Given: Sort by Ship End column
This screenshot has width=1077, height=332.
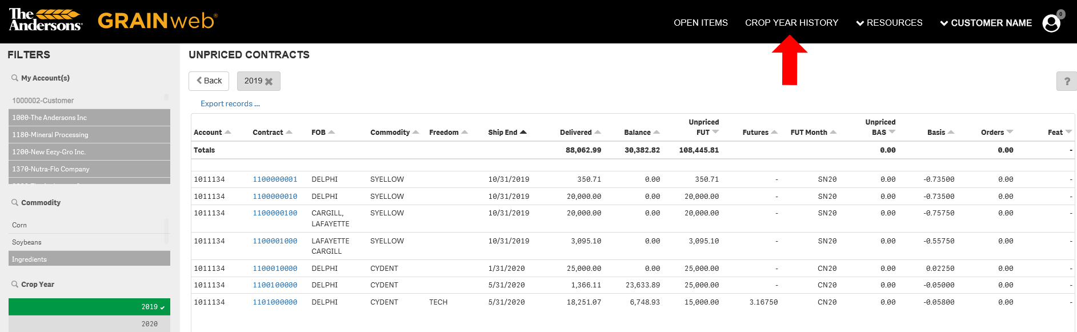Looking at the screenshot, I should point(507,133).
